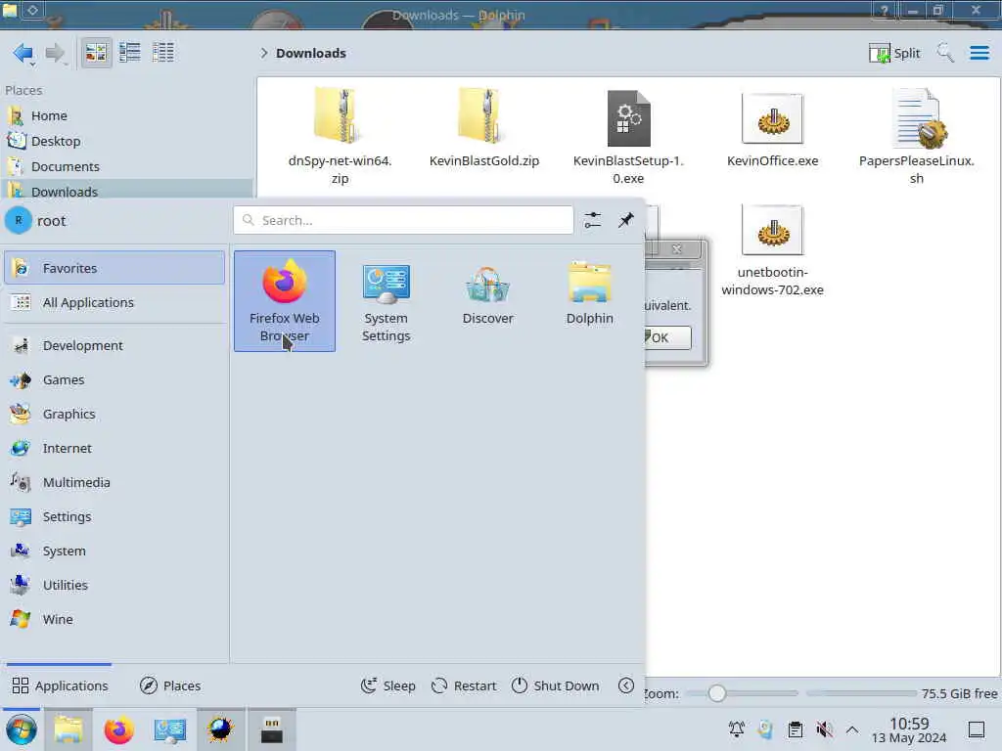Viewport: 1002px width, 751px height.
Task: Open Dolphin's hamburger menu
Action: [x=979, y=53]
